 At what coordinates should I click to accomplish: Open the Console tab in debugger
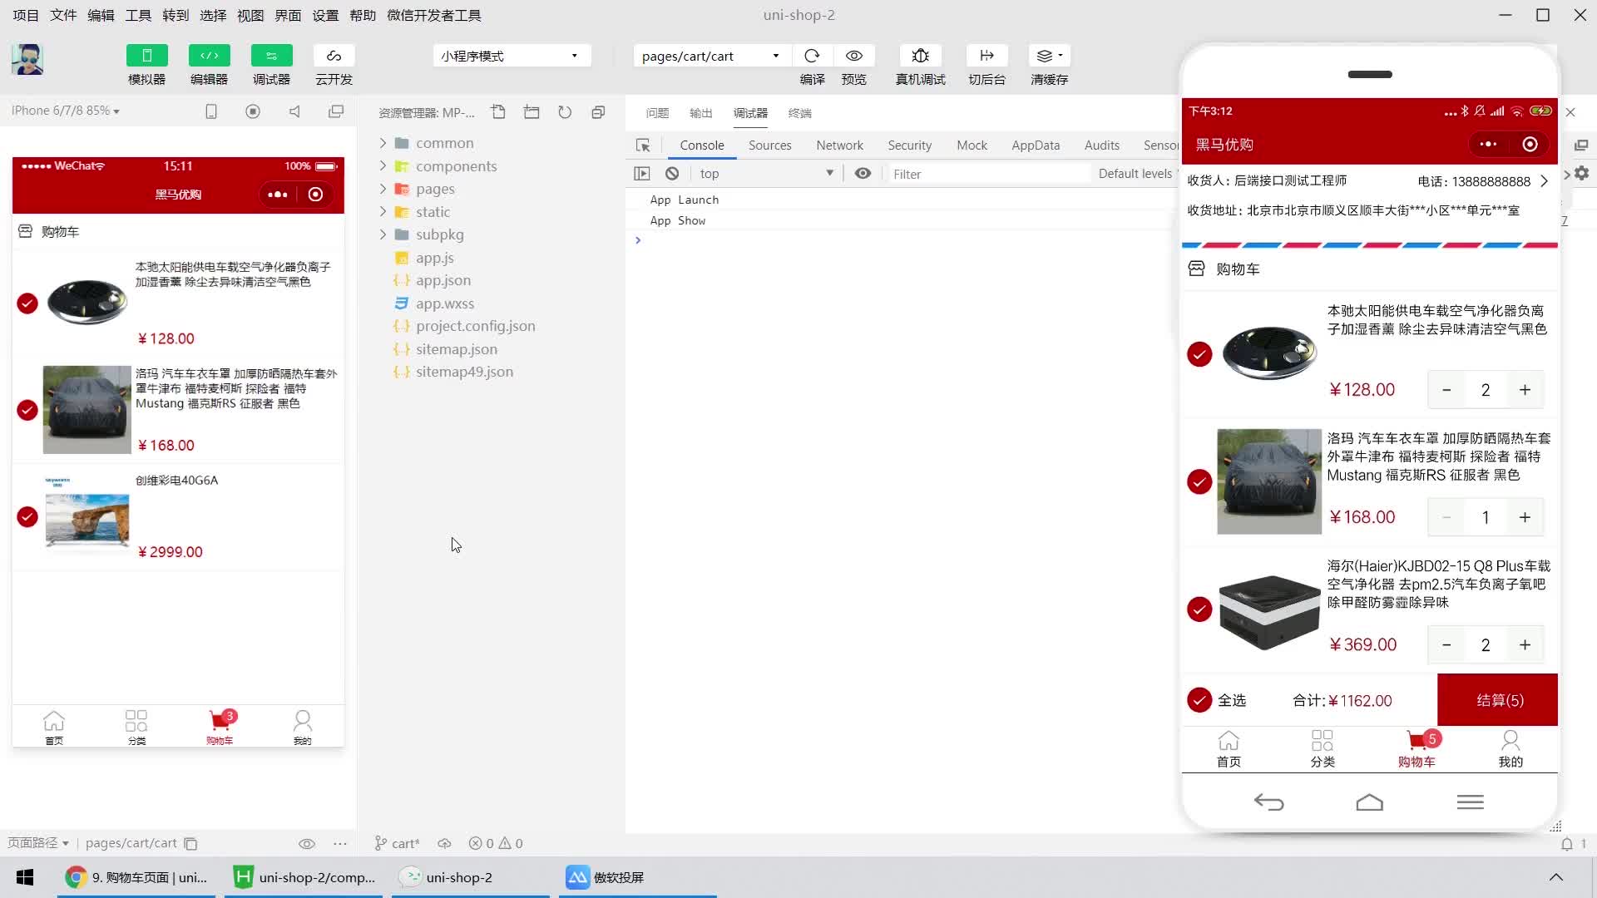[x=702, y=144]
